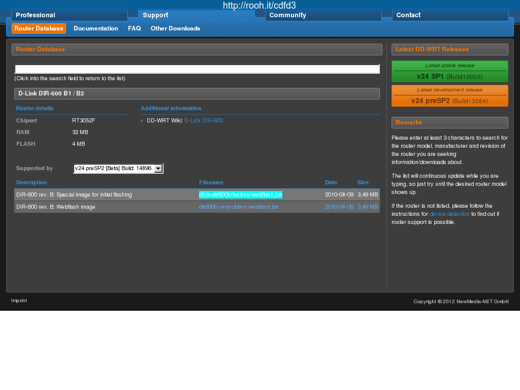Click the 3,49 MB size link in Webflash row
The width and height of the screenshot is (520, 390).
(368, 207)
